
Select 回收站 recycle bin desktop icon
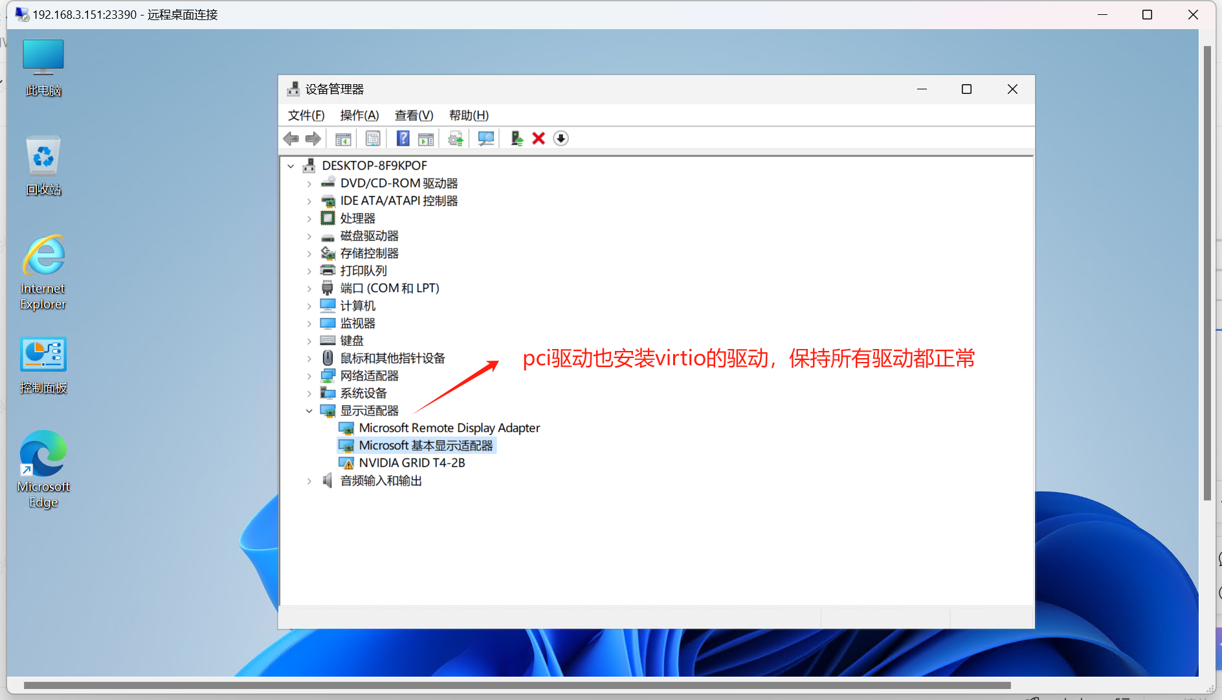43,166
